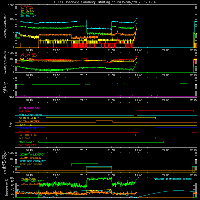Click the HESSI Observing Summary title text
Screen dimensions: 200x200
click(106, 2)
